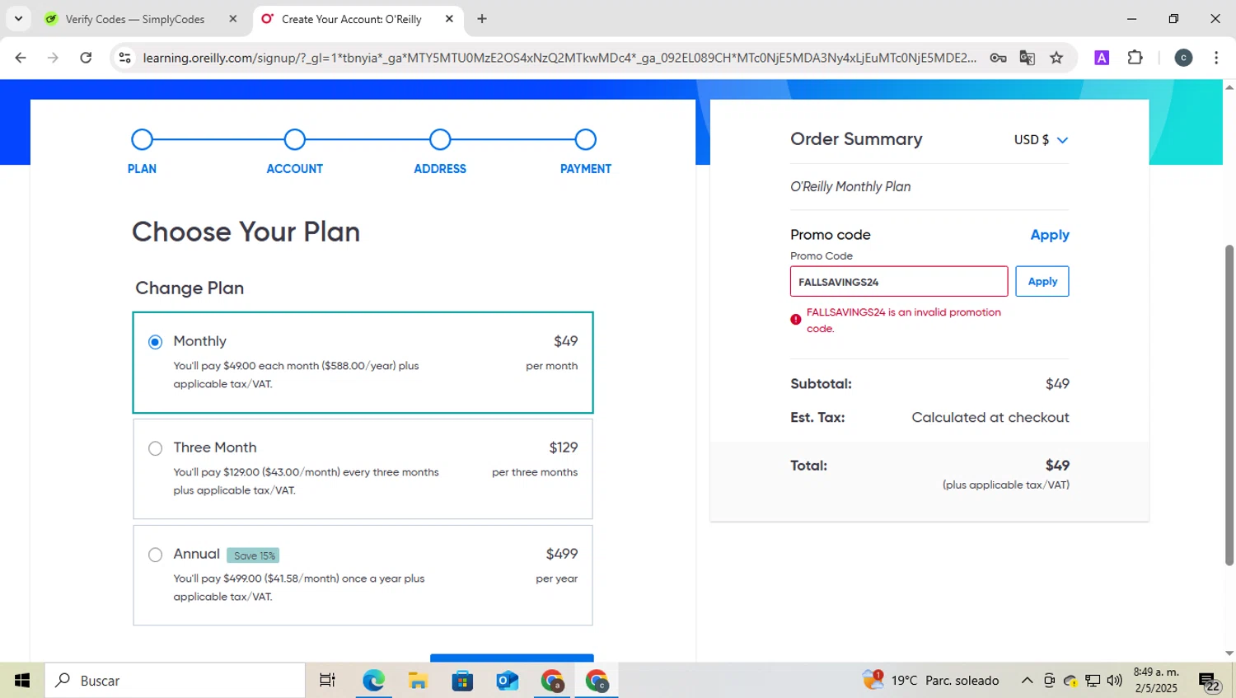Click the O'Reilly Monthly Plan text

pyautogui.click(x=850, y=187)
